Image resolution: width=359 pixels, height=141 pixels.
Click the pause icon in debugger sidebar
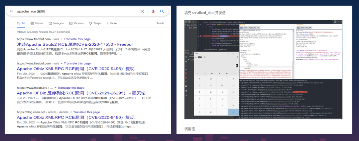[x=186, y=70]
